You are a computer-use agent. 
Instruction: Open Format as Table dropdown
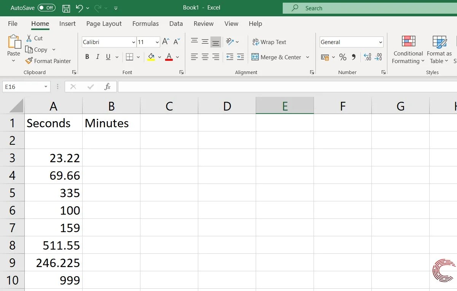pyautogui.click(x=439, y=50)
